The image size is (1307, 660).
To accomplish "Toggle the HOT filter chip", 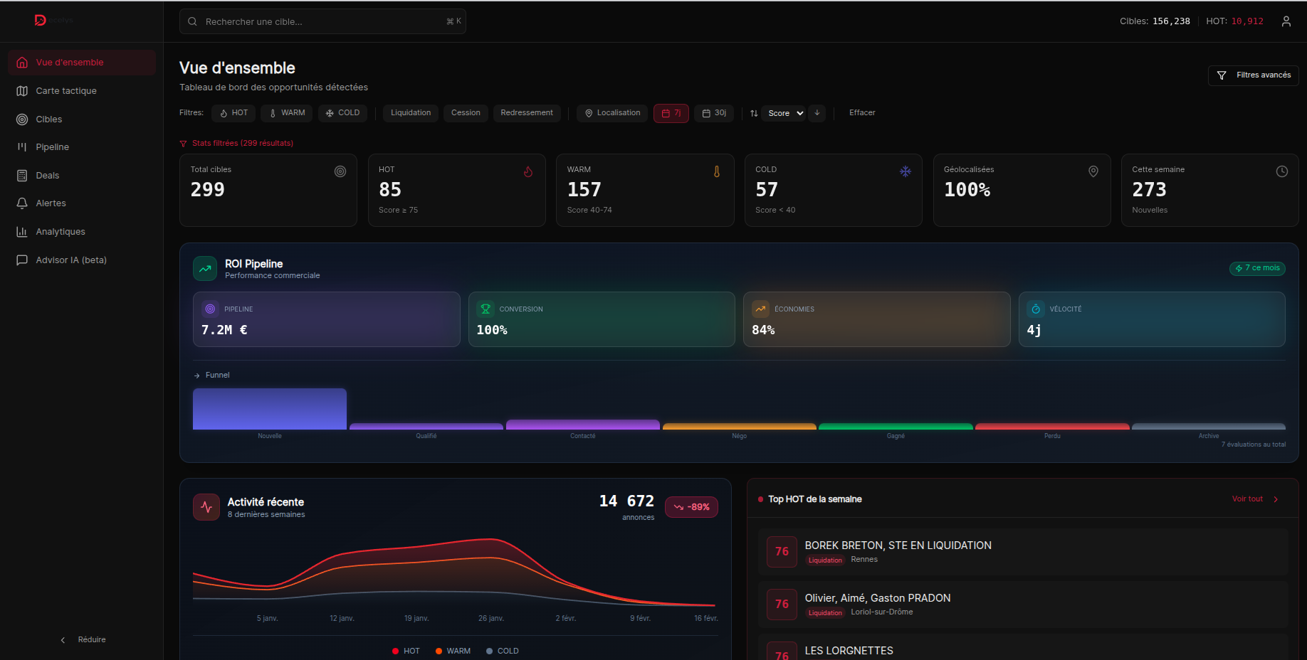I will (233, 113).
